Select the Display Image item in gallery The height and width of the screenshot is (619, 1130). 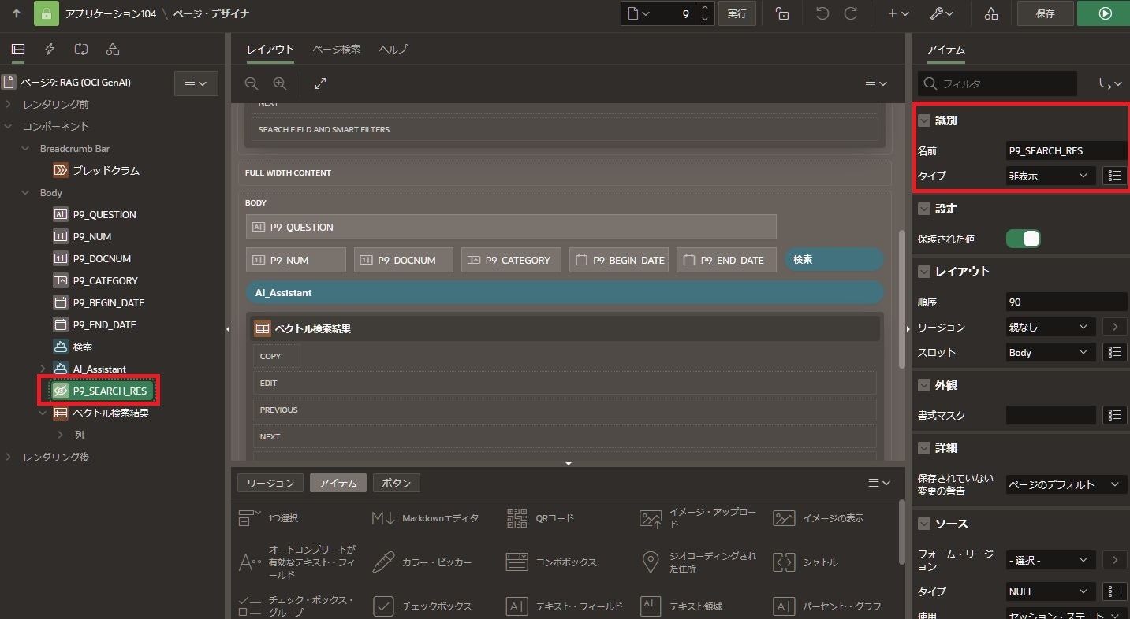point(819,518)
